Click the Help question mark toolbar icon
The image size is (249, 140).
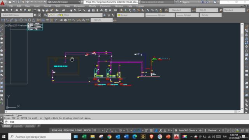click(x=116, y=10)
